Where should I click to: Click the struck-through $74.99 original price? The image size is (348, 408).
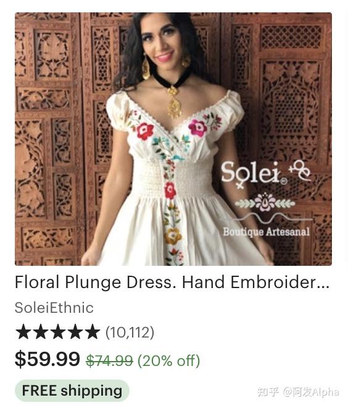[109, 361]
